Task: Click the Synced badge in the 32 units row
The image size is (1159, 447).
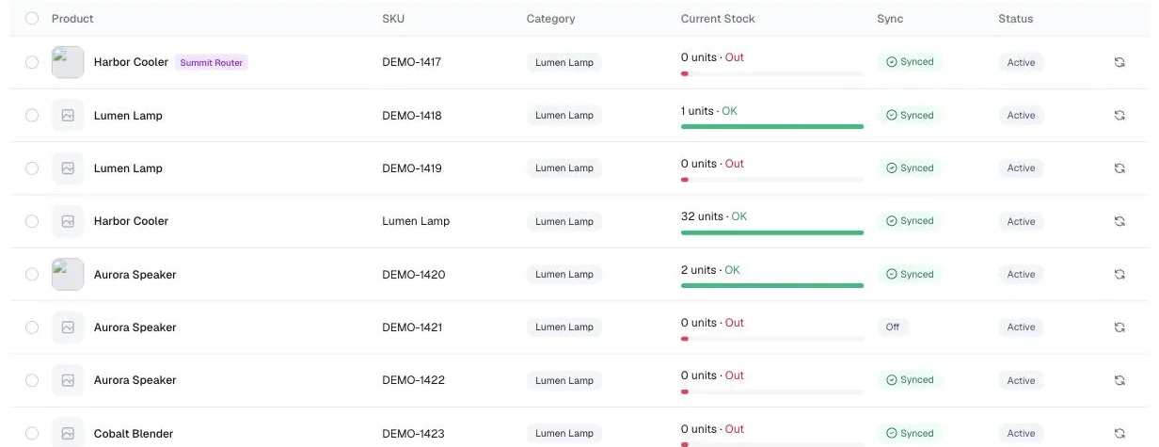Action: coord(910,221)
